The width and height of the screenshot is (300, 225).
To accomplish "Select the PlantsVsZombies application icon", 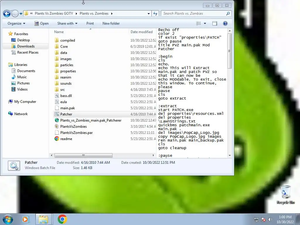I will (57, 127).
